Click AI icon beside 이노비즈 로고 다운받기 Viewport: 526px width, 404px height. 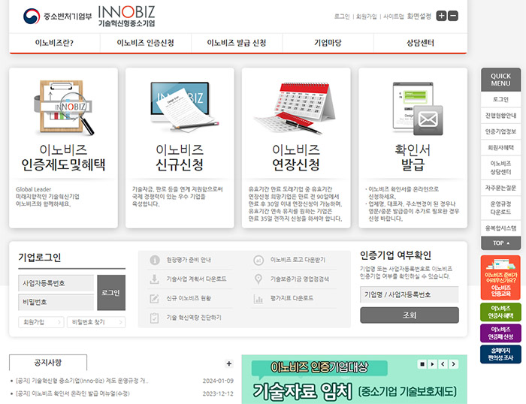click(258, 260)
